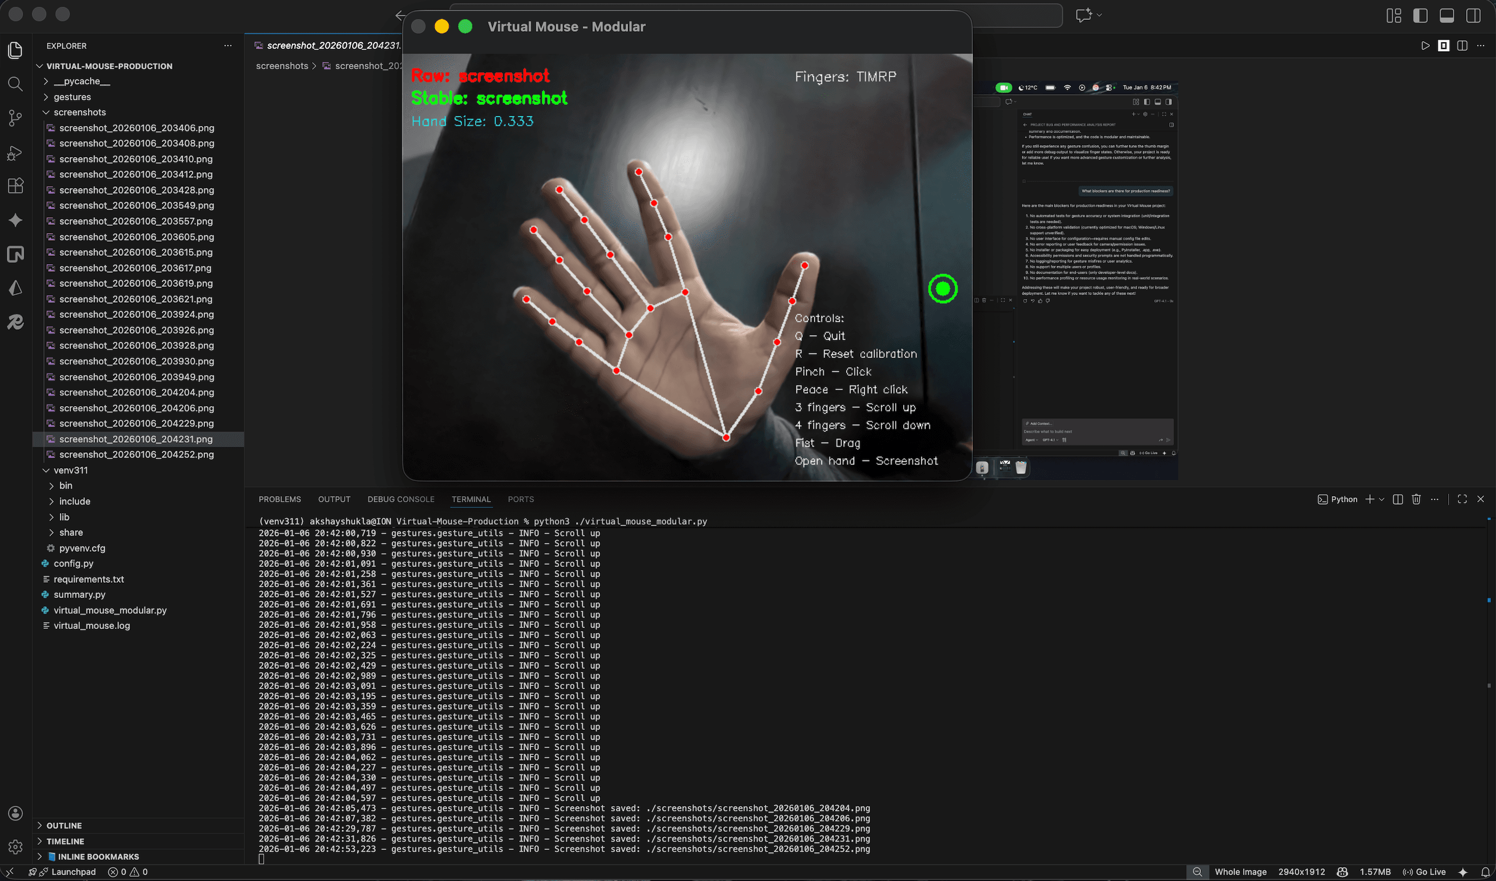Switch to the OUTPUT tab
This screenshot has height=881, width=1496.
[334, 499]
